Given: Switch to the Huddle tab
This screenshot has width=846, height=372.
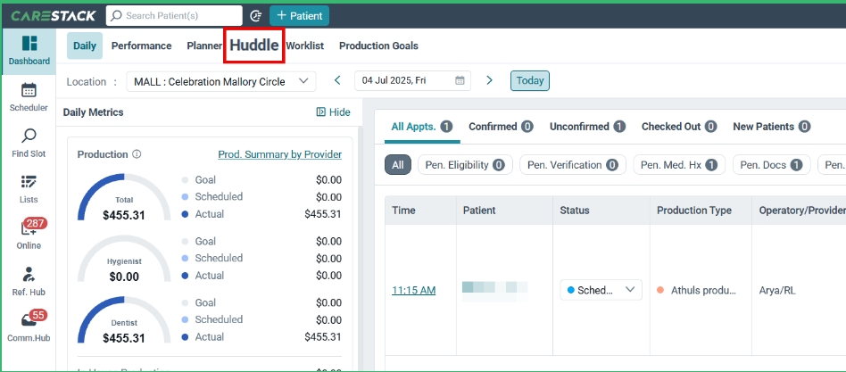Looking at the screenshot, I should pyautogui.click(x=254, y=45).
